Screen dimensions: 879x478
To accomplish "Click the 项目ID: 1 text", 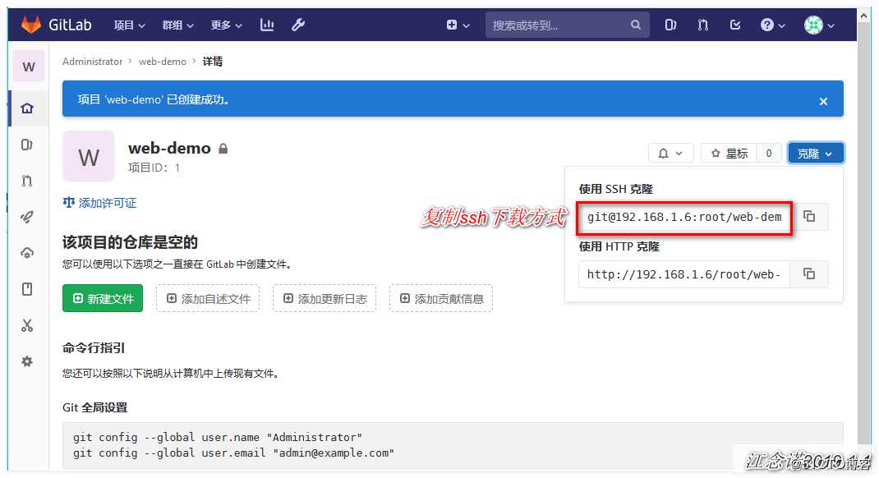I will coord(154,168).
